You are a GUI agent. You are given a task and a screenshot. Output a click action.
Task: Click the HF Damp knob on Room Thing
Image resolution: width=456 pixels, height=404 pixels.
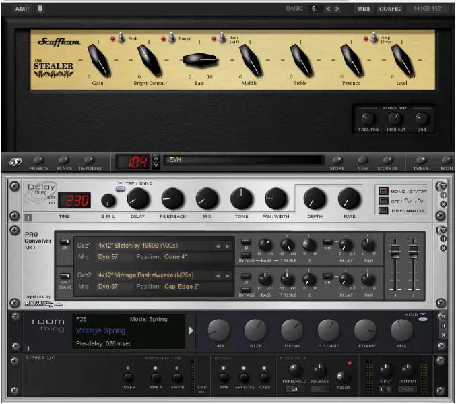[329, 330]
